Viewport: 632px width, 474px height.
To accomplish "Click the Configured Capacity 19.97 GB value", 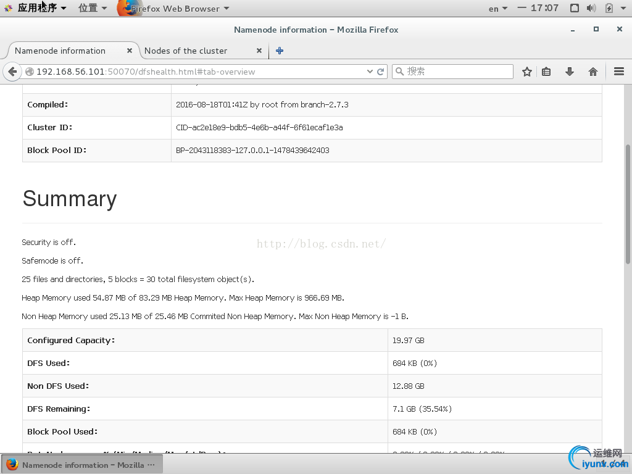I will point(409,341).
